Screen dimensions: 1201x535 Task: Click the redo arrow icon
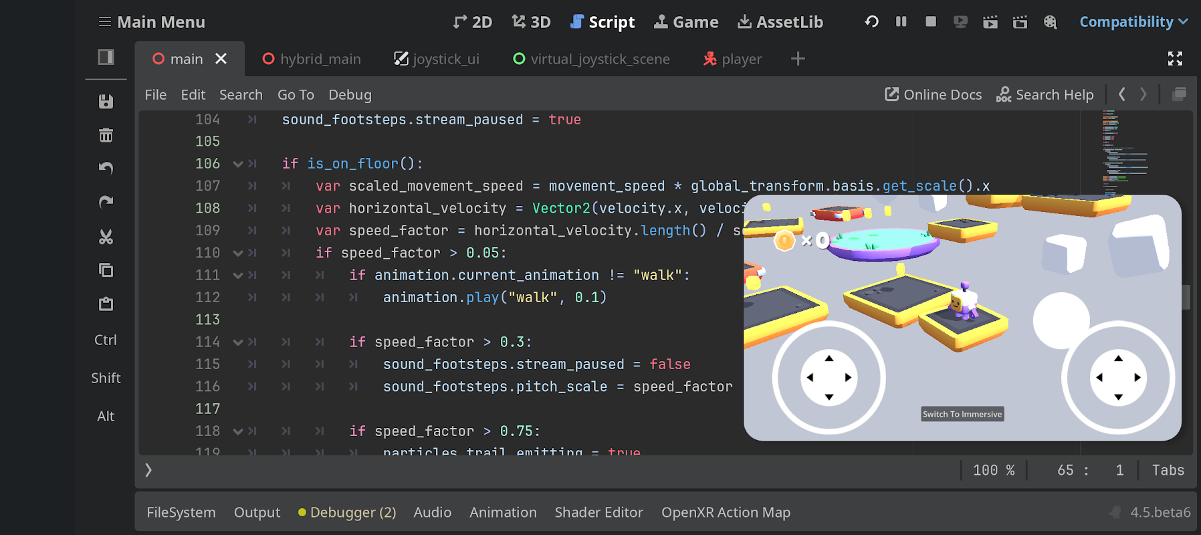click(106, 202)
